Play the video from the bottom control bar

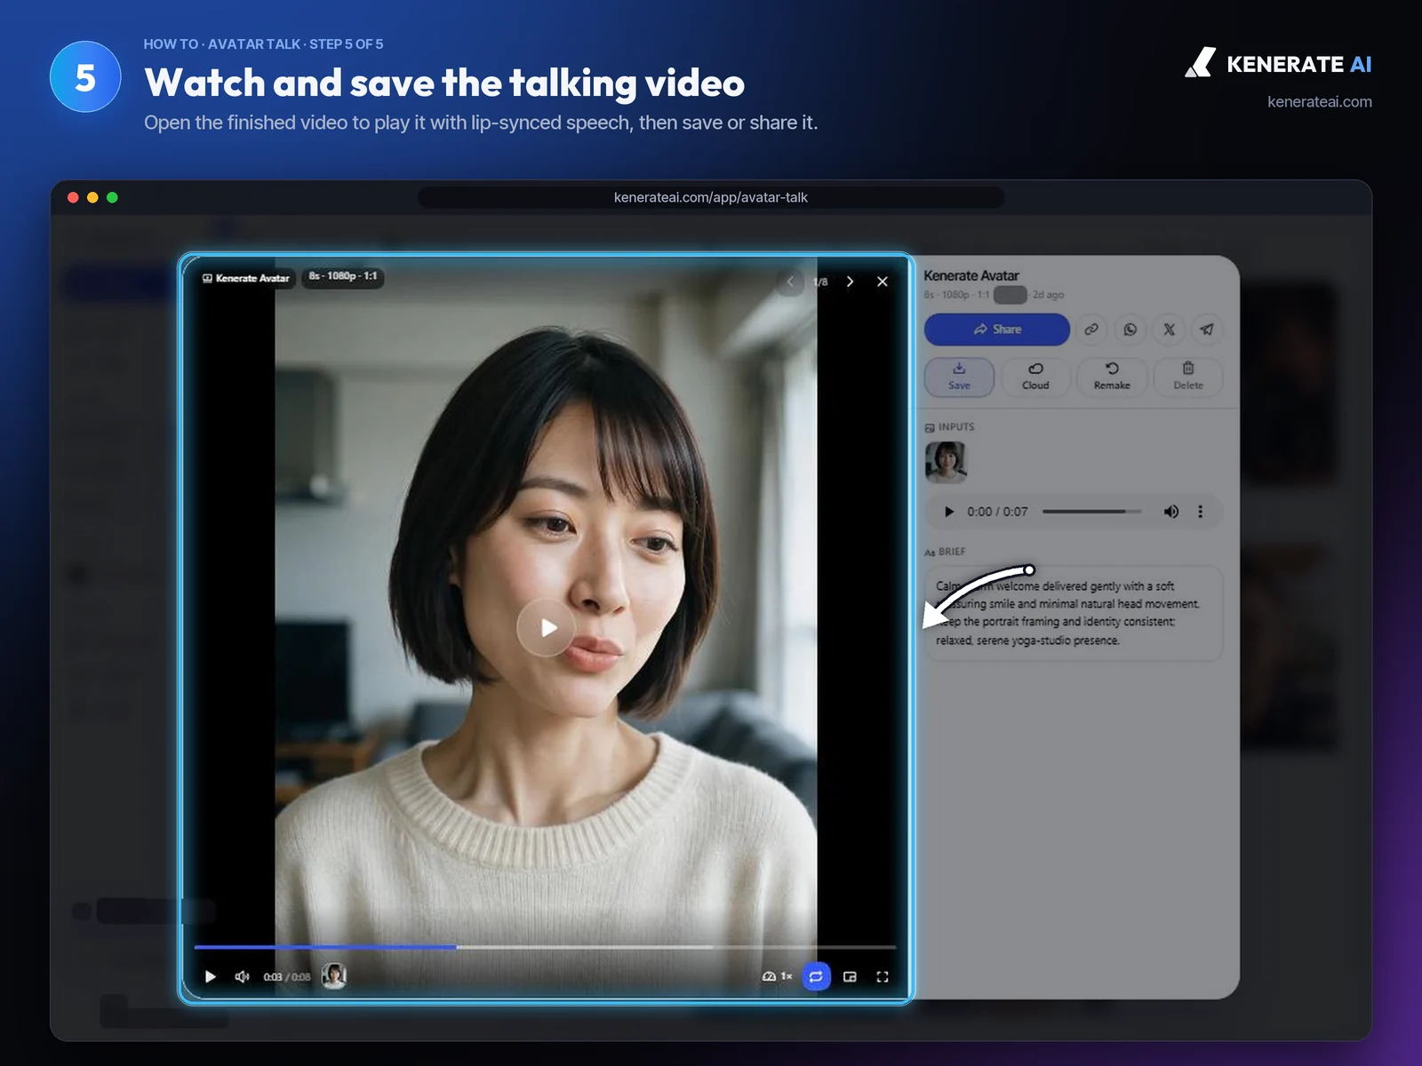[211, 976]
